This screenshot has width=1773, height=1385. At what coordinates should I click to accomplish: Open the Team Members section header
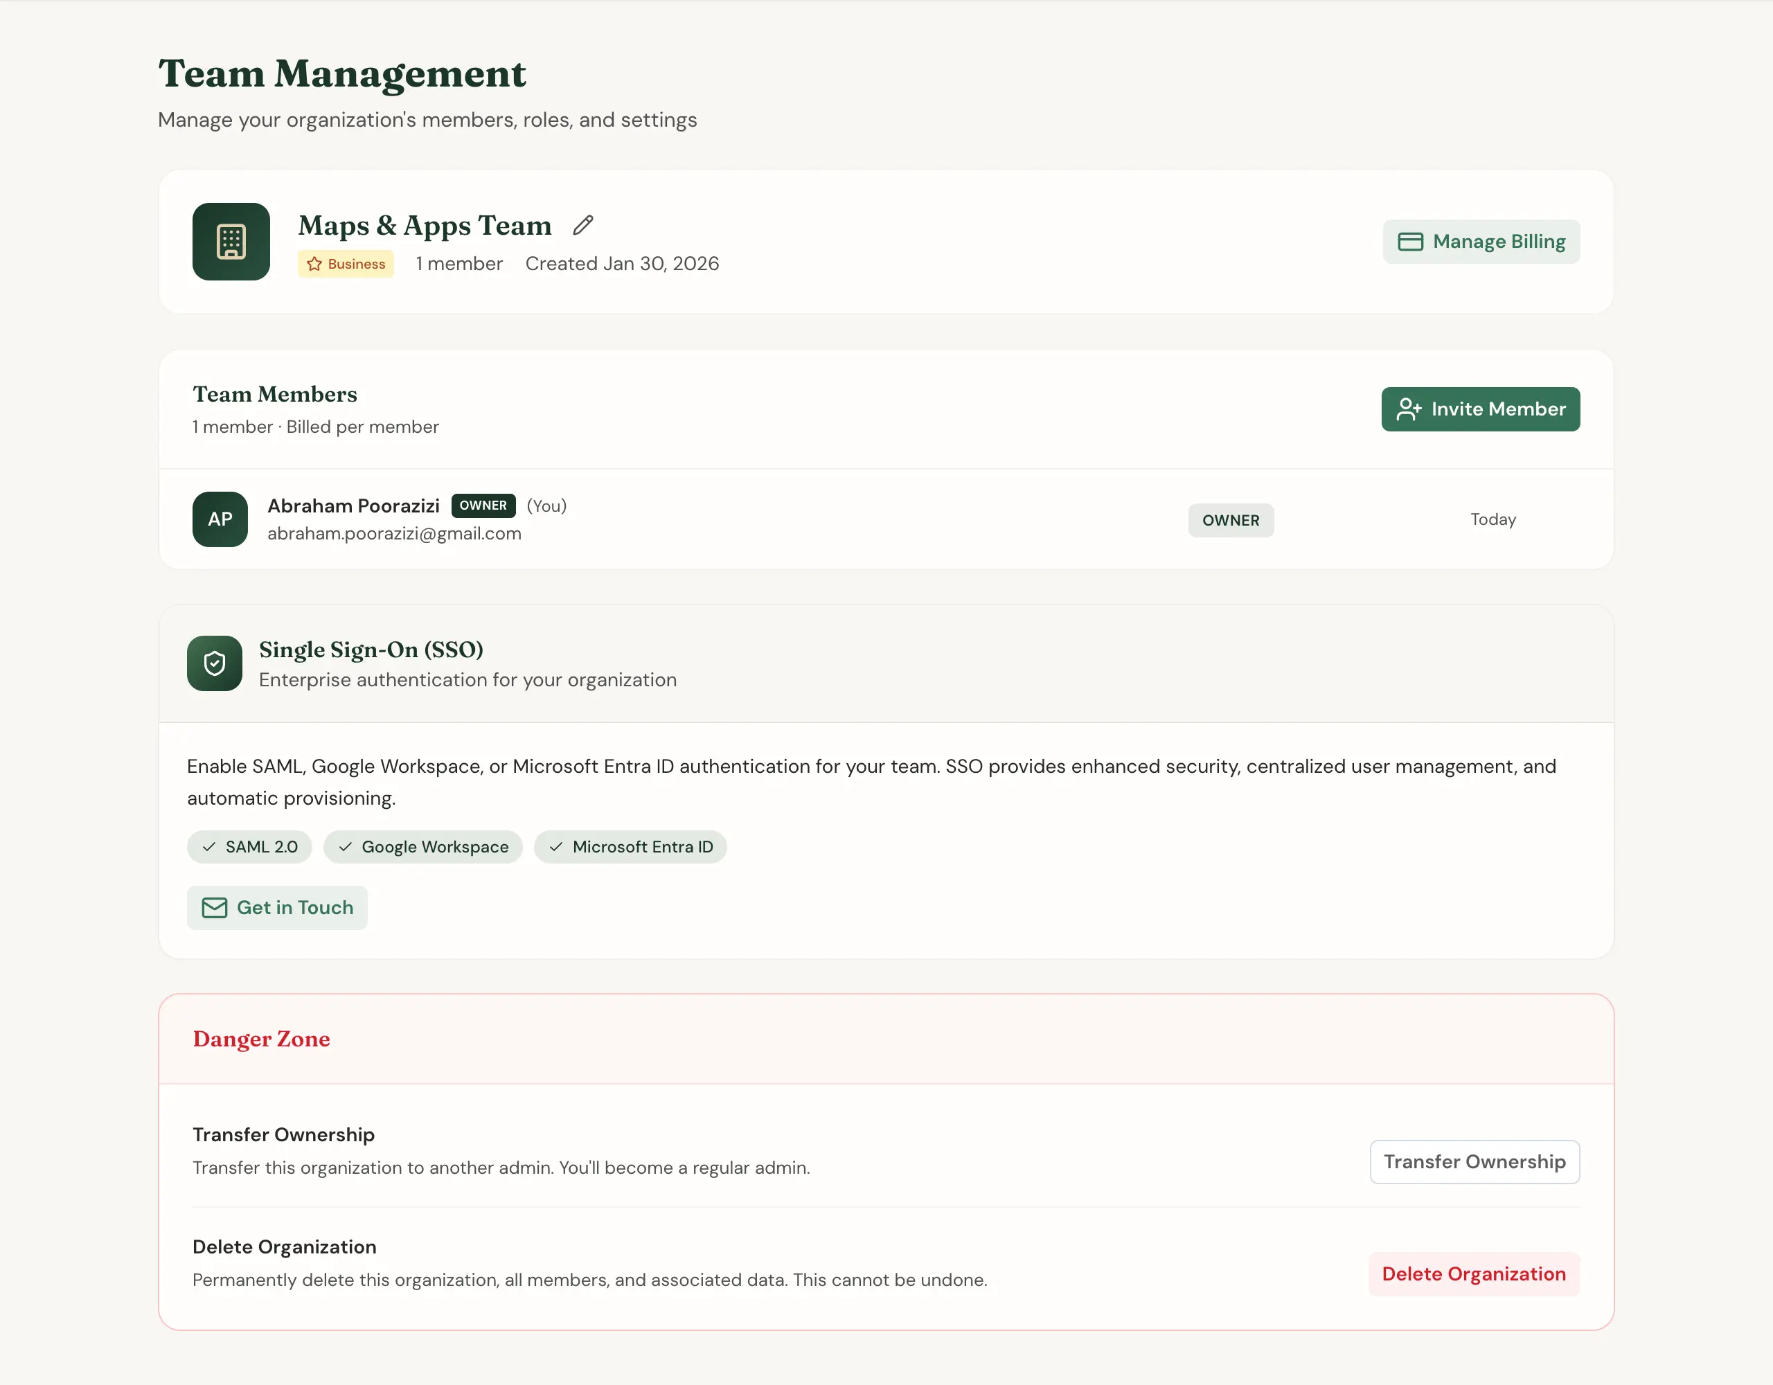274,395
